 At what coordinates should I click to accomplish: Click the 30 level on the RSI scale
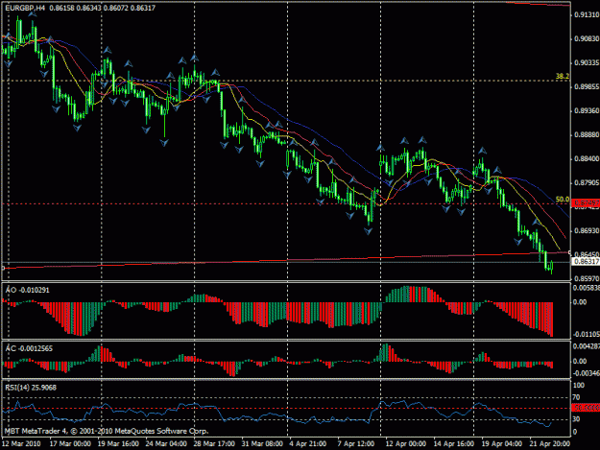click(577, 419)
